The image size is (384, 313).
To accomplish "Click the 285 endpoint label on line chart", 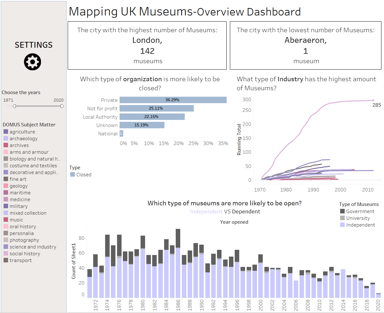I will tap(376, 105).
